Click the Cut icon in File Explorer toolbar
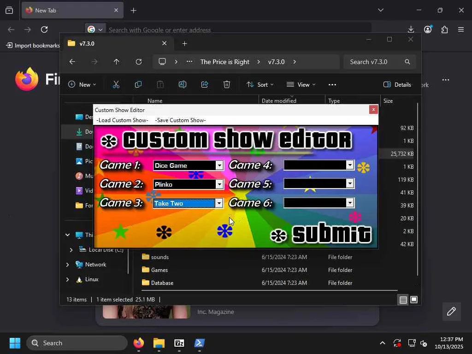The width and height of the screenshot is (472, 354). coord(116,85)
